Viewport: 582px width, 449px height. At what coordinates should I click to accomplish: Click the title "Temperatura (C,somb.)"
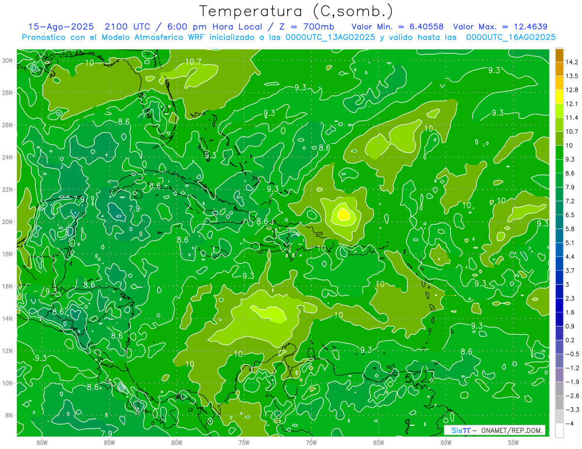(x=296, y=12)
